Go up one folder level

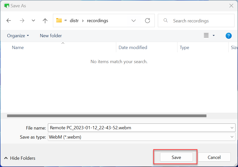point(45,21)
